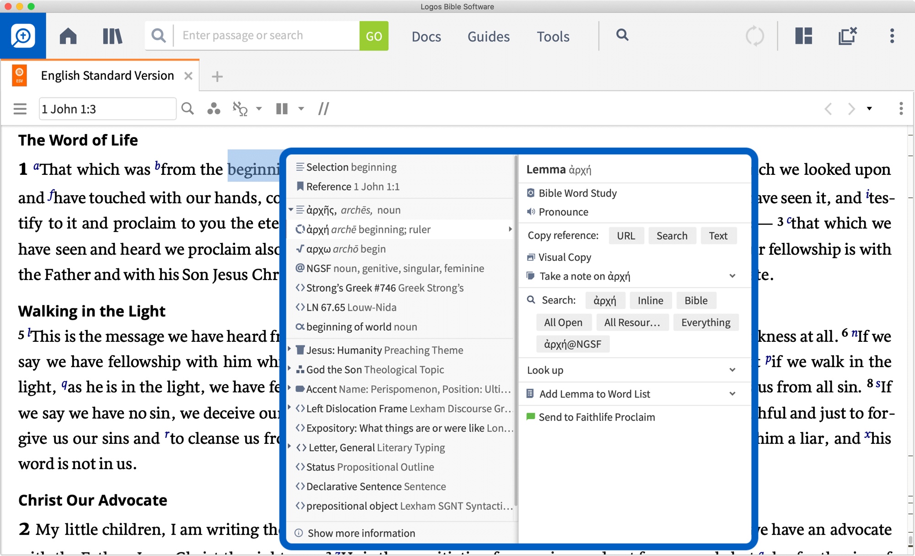Add a new tab with the plus icon
The width and height of the screenshot is (915, 556).
pos(217,76)
